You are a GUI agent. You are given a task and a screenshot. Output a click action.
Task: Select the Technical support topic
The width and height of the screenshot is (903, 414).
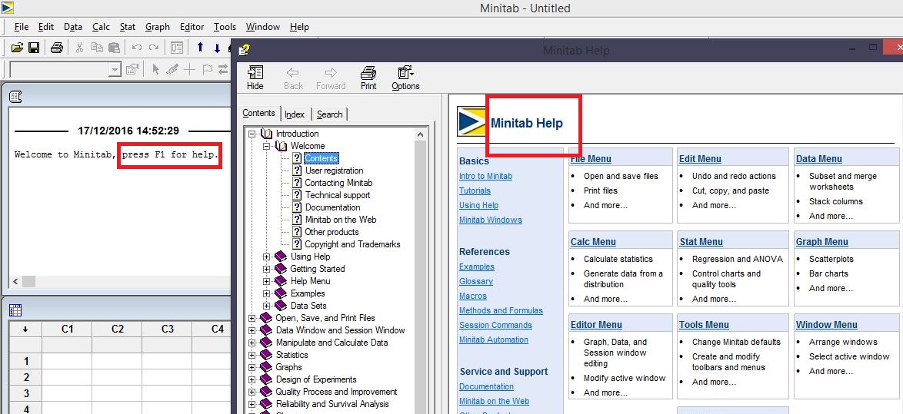click(338, 195)
